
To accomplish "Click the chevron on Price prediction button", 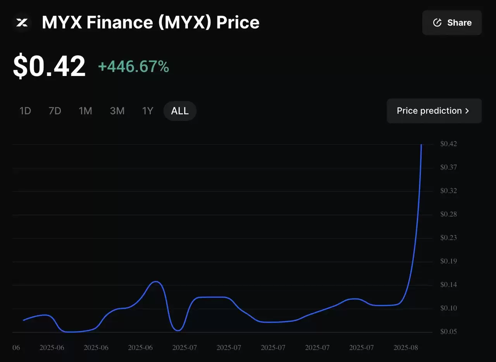I will coord(467,111).
